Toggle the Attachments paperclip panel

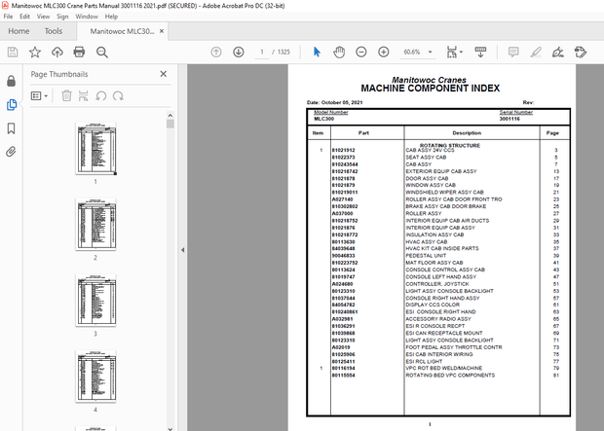[12, 152]
